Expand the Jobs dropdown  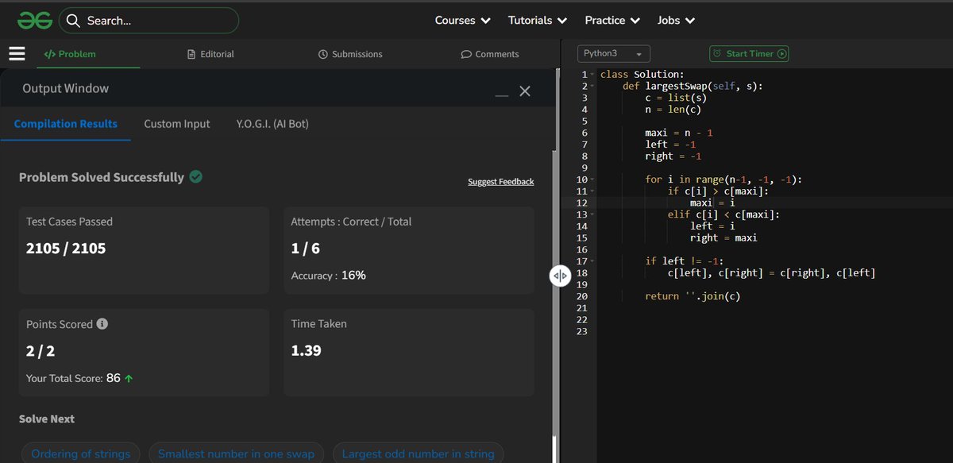click(676, 21)
